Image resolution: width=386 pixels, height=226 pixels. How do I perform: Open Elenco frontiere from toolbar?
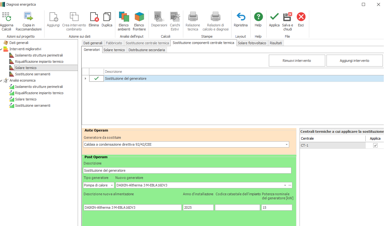(x=139, y=17)
